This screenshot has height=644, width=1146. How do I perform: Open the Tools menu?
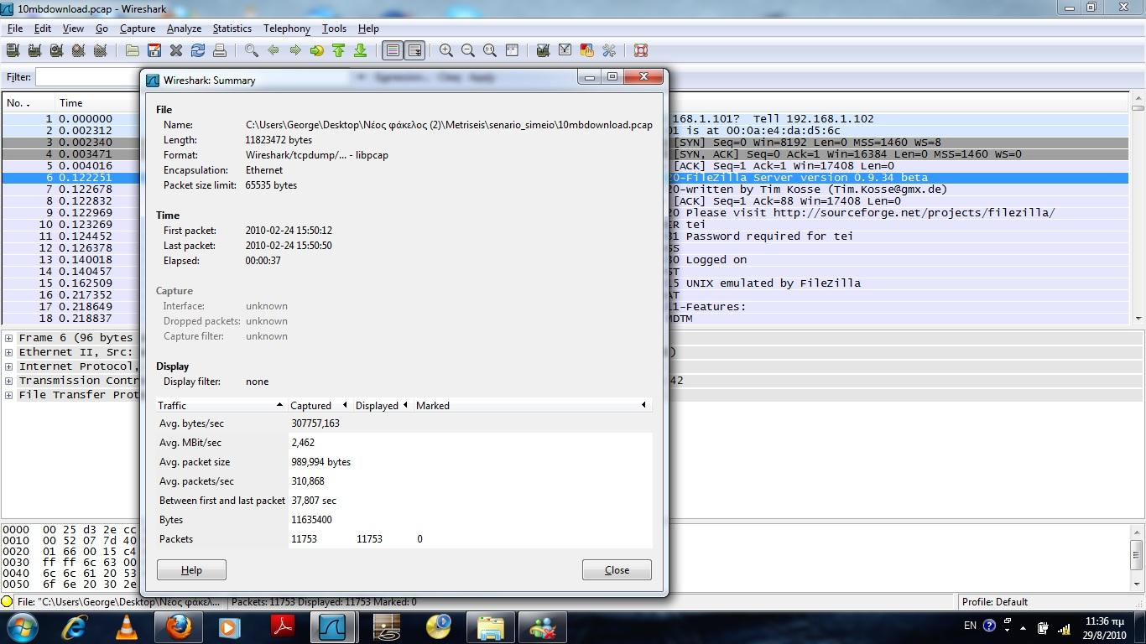(334, 29)
